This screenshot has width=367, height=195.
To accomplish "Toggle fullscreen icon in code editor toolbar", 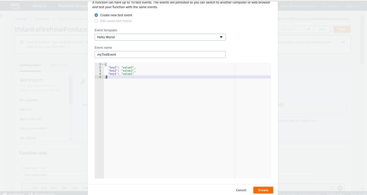I will pos(332,188).
